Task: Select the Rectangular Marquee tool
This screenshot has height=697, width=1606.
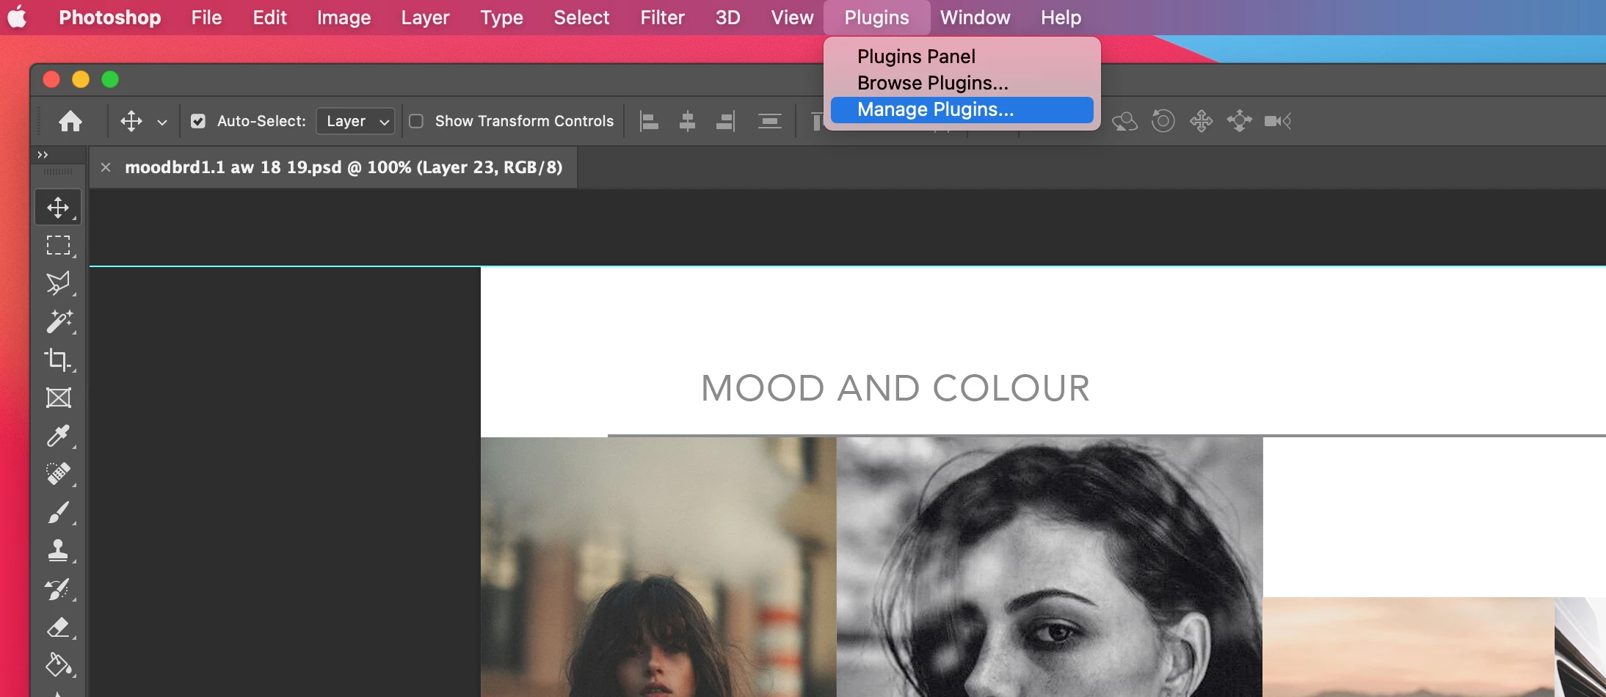Action: (58, 245)
